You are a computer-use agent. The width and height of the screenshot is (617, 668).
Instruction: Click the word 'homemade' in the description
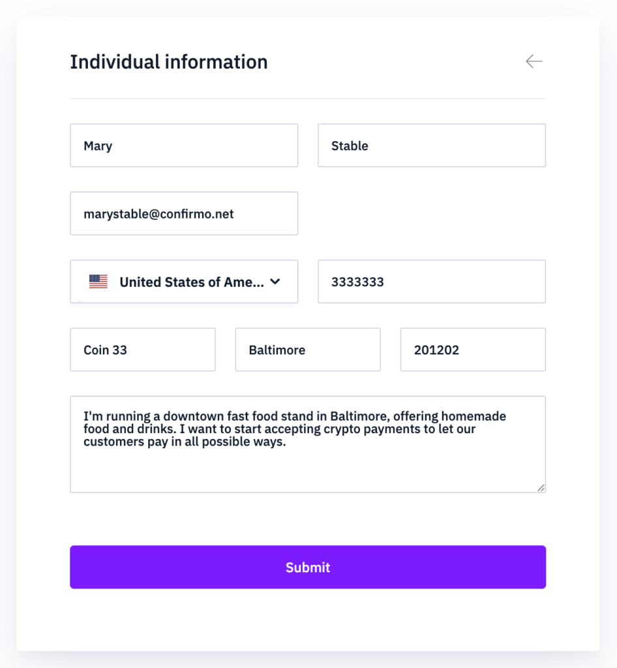(x=476, y=416)
